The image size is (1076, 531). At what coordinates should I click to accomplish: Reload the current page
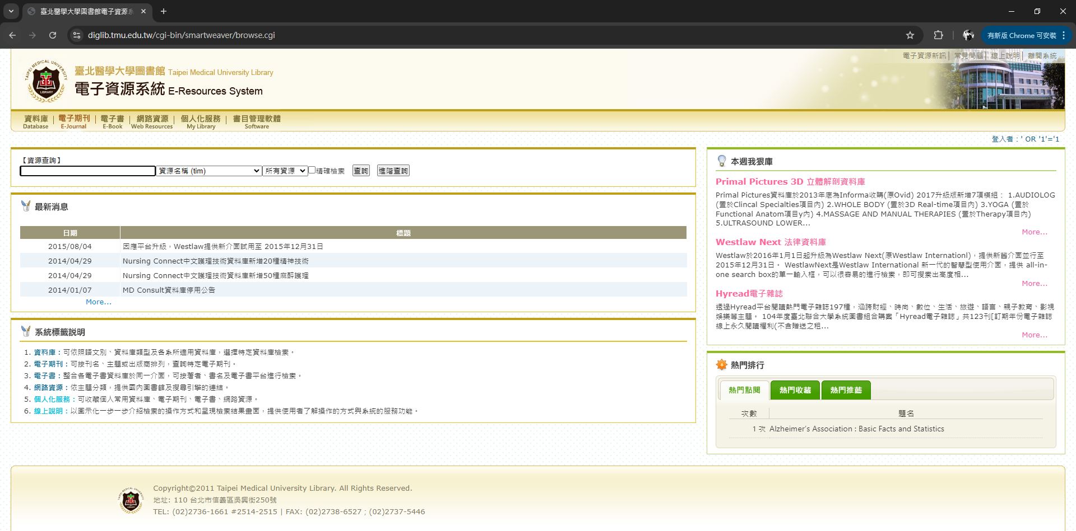coord(53,35)
